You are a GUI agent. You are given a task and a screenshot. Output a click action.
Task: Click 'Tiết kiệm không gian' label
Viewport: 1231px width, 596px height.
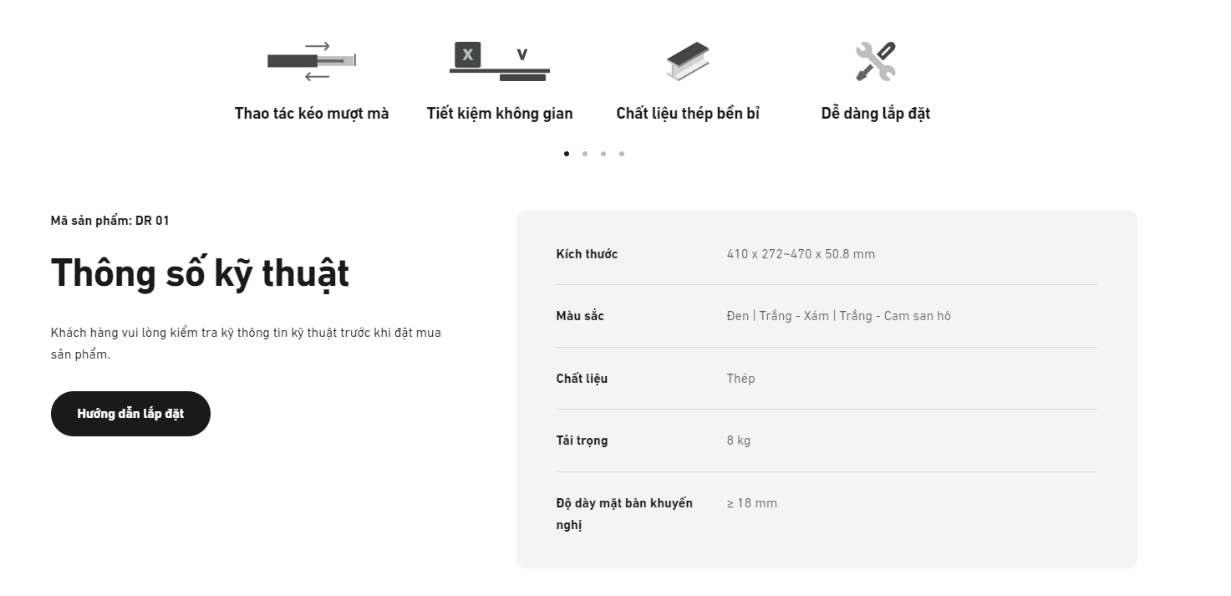[x=500, y=113]
